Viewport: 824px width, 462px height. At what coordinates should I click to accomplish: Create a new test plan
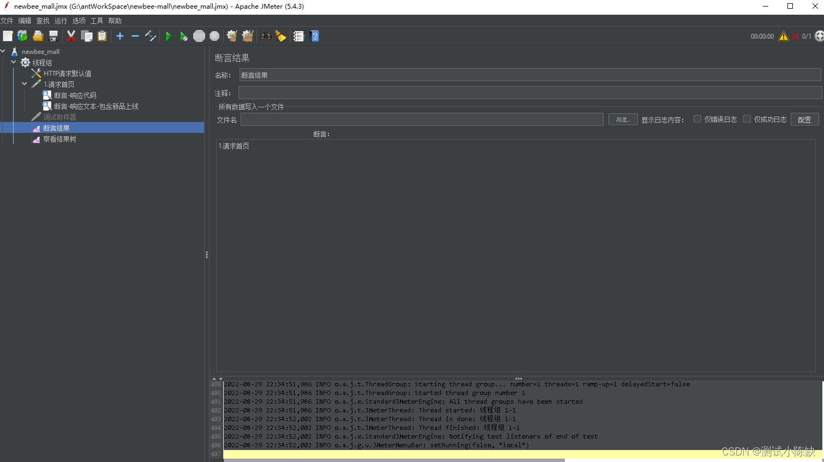8,36
